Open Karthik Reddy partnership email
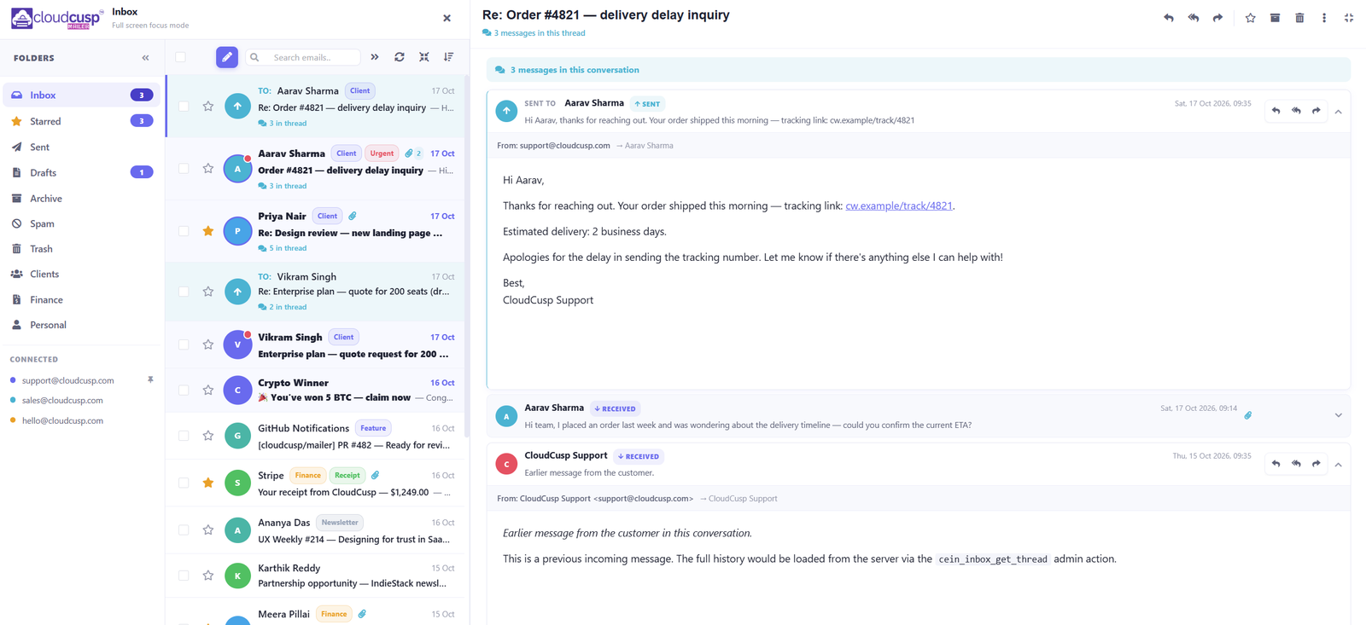This screenshot has width=1366, height=625. [316, 576]
